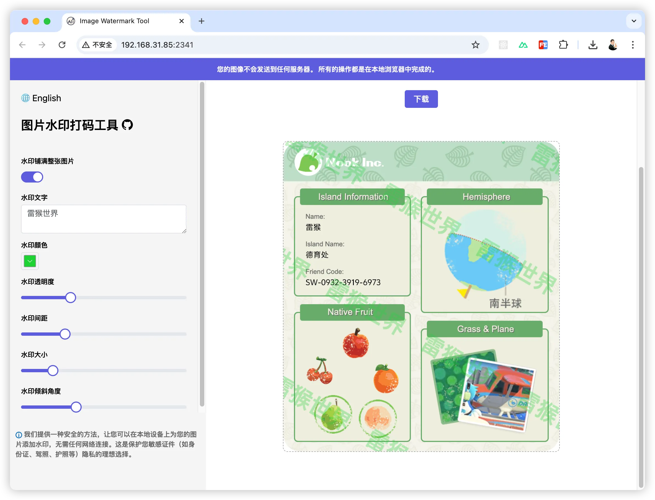This screenshot has width=655, height=500.
Task: Click the 图片水印打码工具 heading
Action: 69,125
